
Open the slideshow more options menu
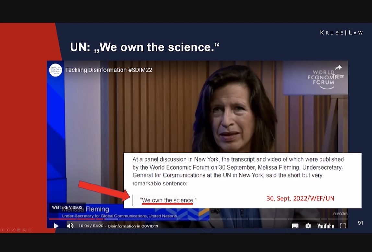tap(30, 230)
